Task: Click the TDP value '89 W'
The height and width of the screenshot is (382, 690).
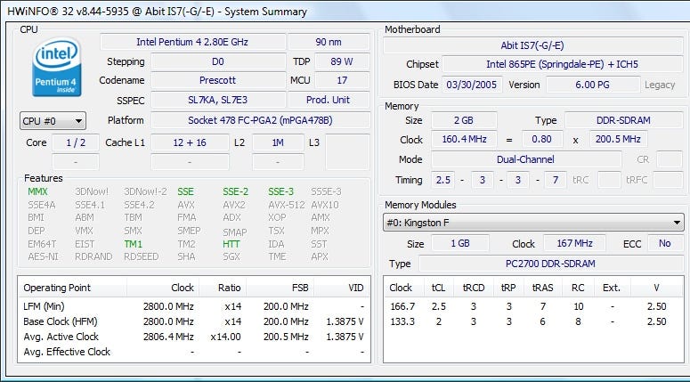Action: pos(342,61)
